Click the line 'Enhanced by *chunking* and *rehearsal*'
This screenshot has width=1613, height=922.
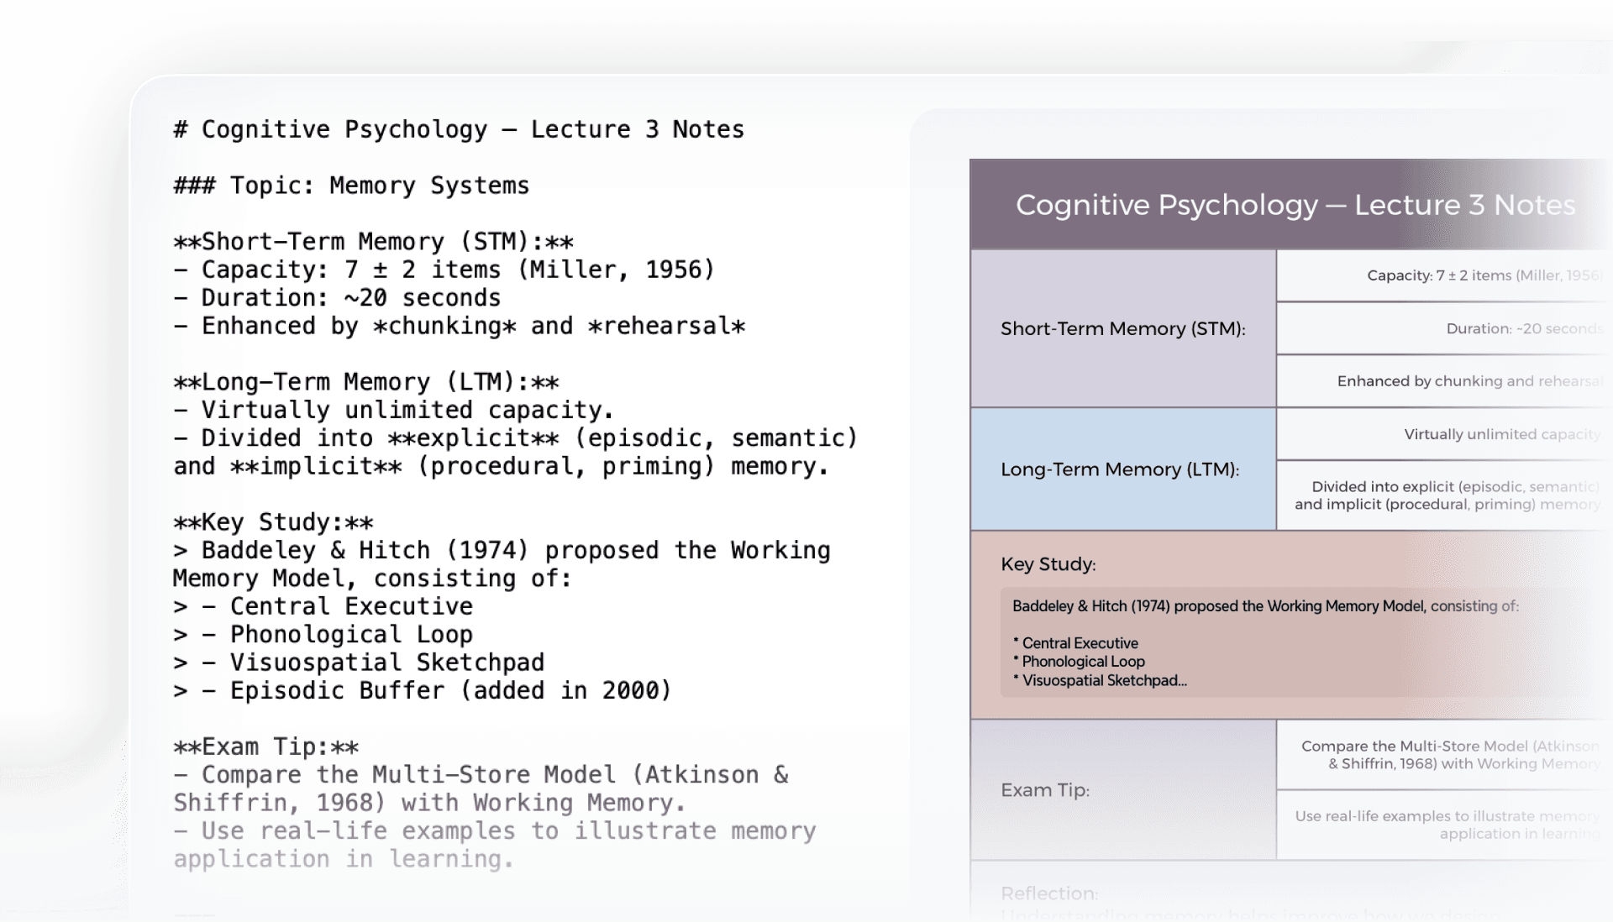tap(473, 326)
